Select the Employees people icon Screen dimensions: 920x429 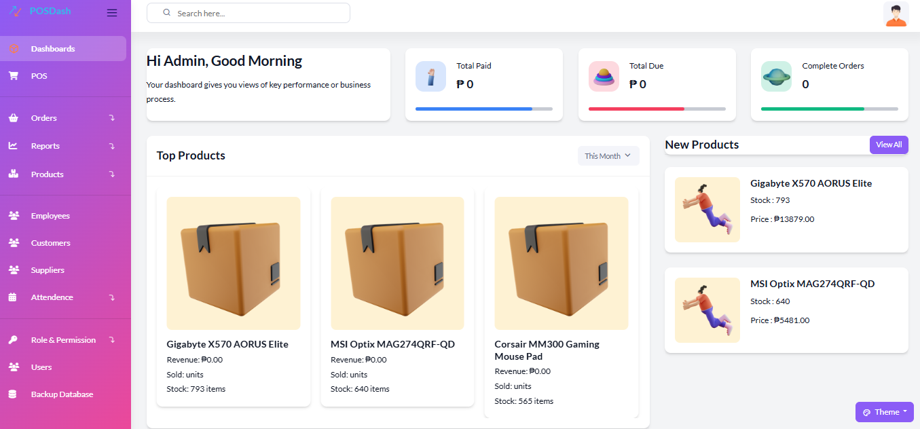(x=14, y=215)
